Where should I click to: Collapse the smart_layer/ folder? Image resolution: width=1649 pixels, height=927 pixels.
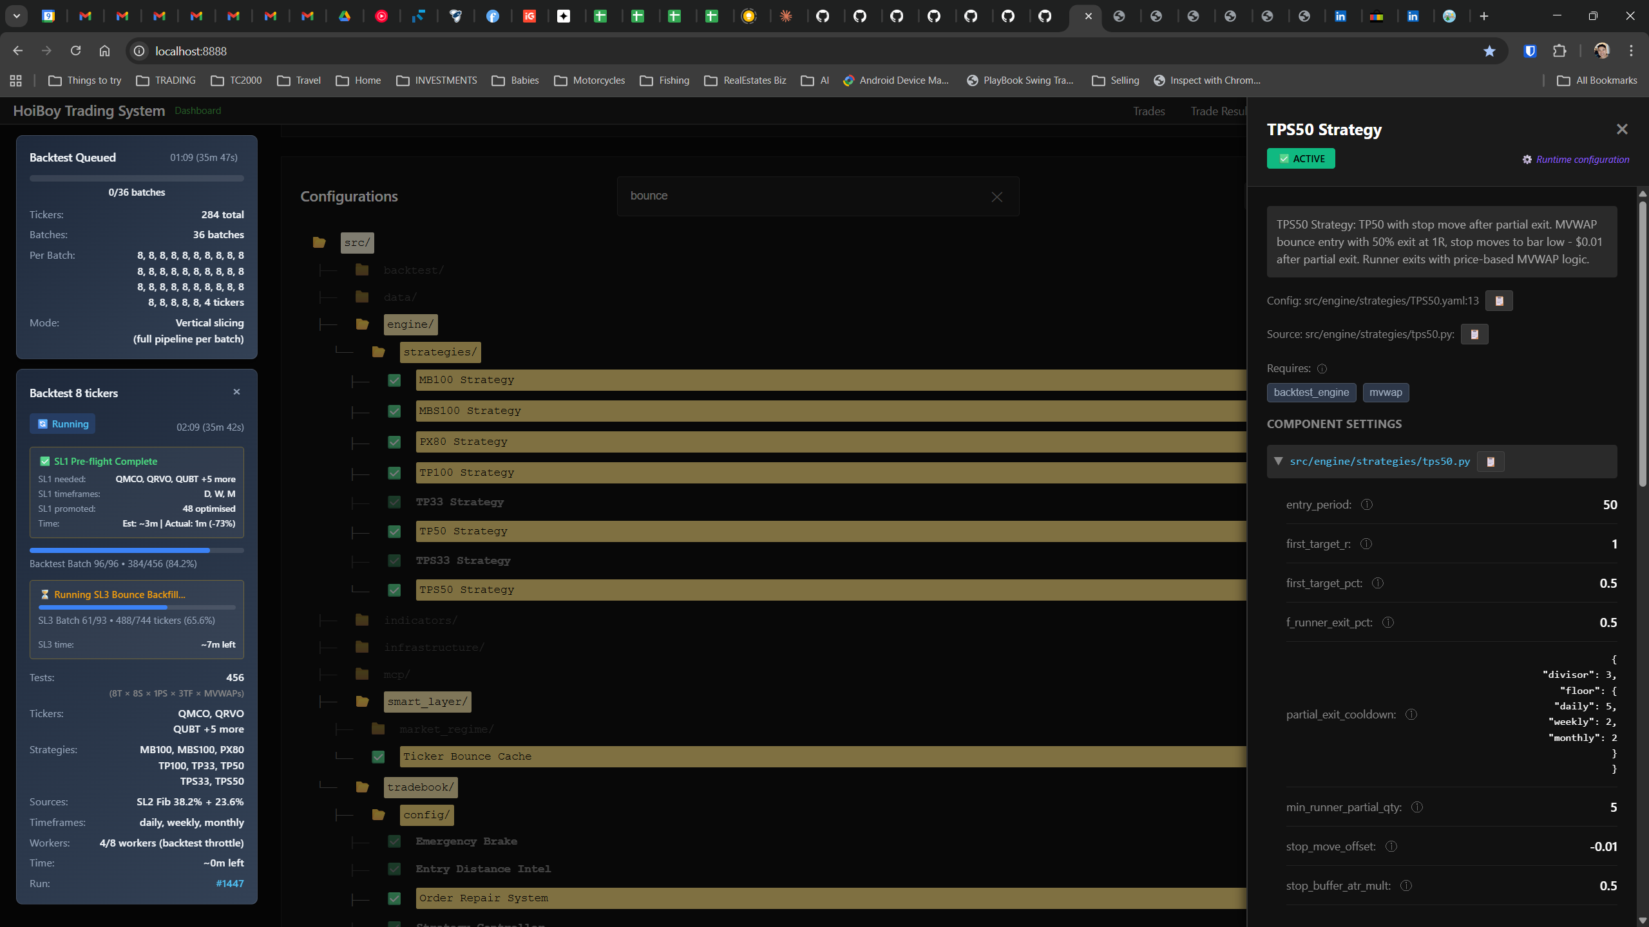tap(362, 702)
